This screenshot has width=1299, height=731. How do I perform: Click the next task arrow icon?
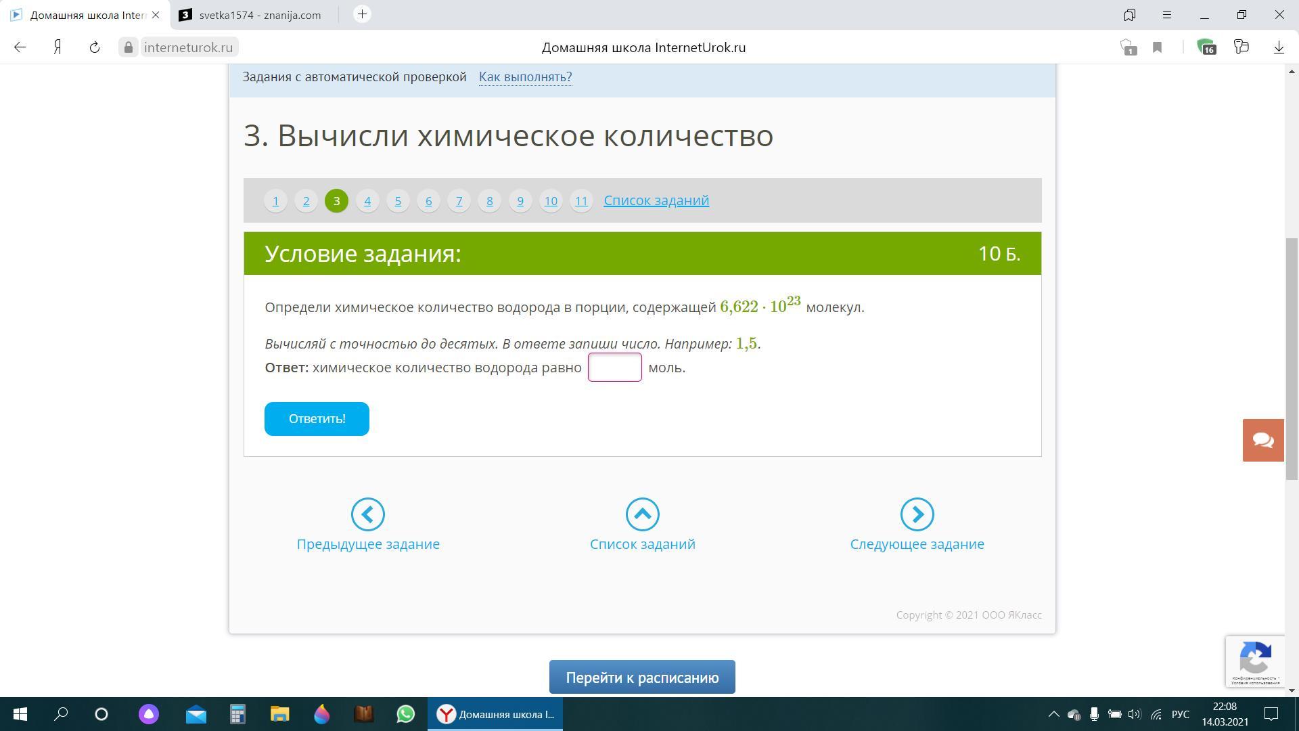[917, 514]
